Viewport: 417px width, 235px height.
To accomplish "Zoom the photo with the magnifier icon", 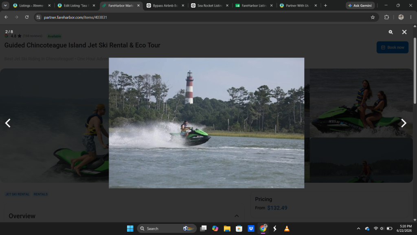I will [391, 32].
